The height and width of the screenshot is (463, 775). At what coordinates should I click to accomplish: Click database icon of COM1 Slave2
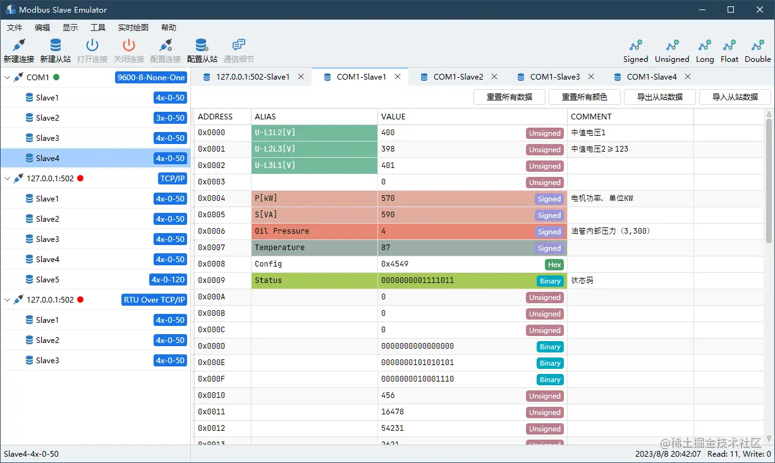(x=29, y=117)
